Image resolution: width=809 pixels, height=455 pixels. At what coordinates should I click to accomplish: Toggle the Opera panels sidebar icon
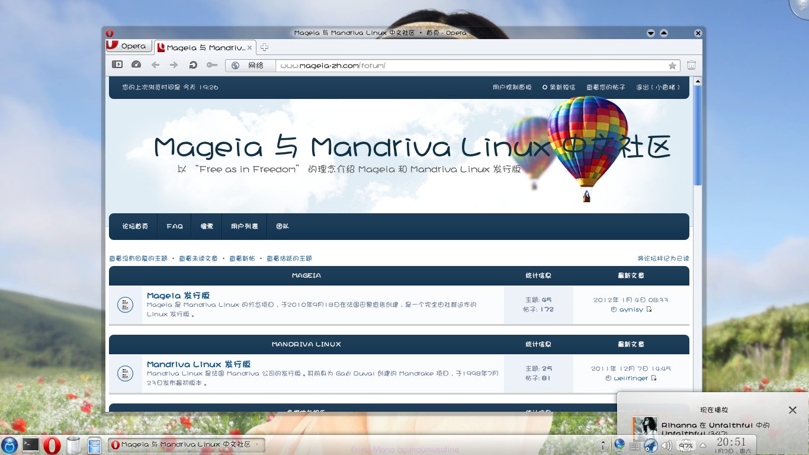tap(117, 65)
